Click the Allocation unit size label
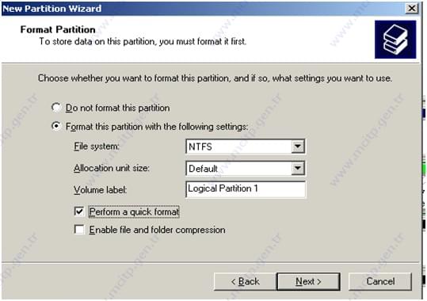Image resolution: width=427 pixels, height=301 pixels. (112, 168)
